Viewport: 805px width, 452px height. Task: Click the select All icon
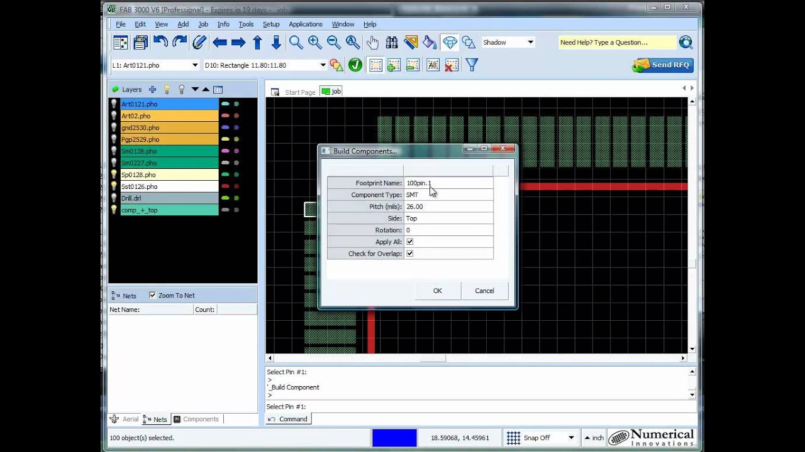pyautogui.click(x=433, y=65)
